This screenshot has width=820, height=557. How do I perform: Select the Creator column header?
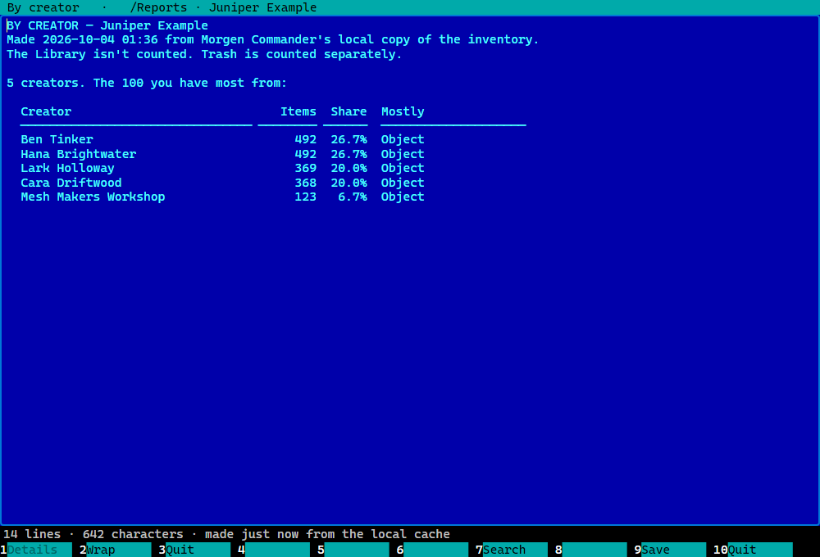(46, 112)
